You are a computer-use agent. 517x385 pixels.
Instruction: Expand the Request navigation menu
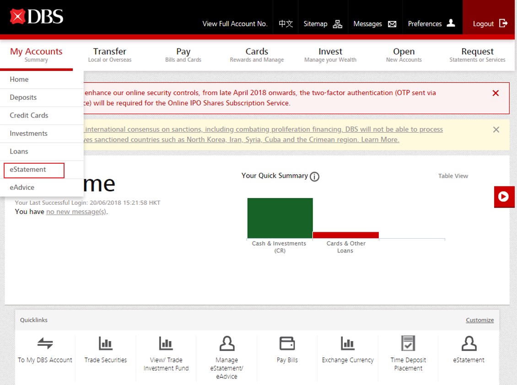coord(477,54)
